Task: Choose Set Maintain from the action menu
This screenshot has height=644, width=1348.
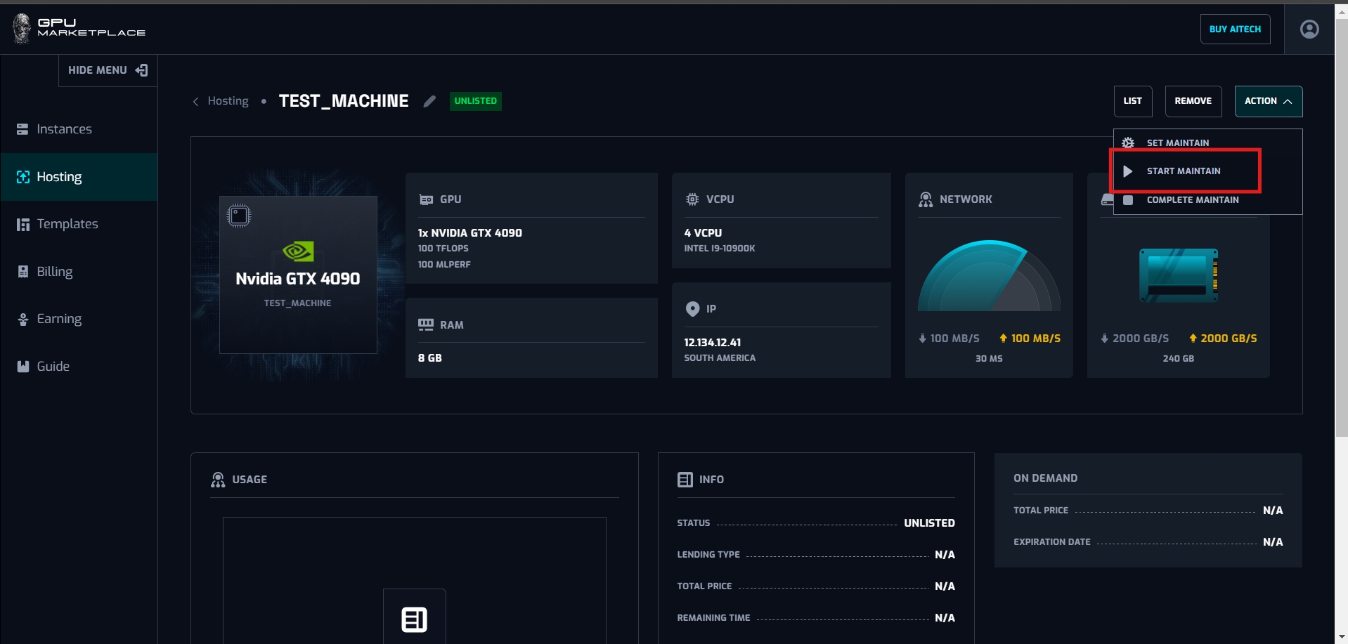Action: point(1177,143)
